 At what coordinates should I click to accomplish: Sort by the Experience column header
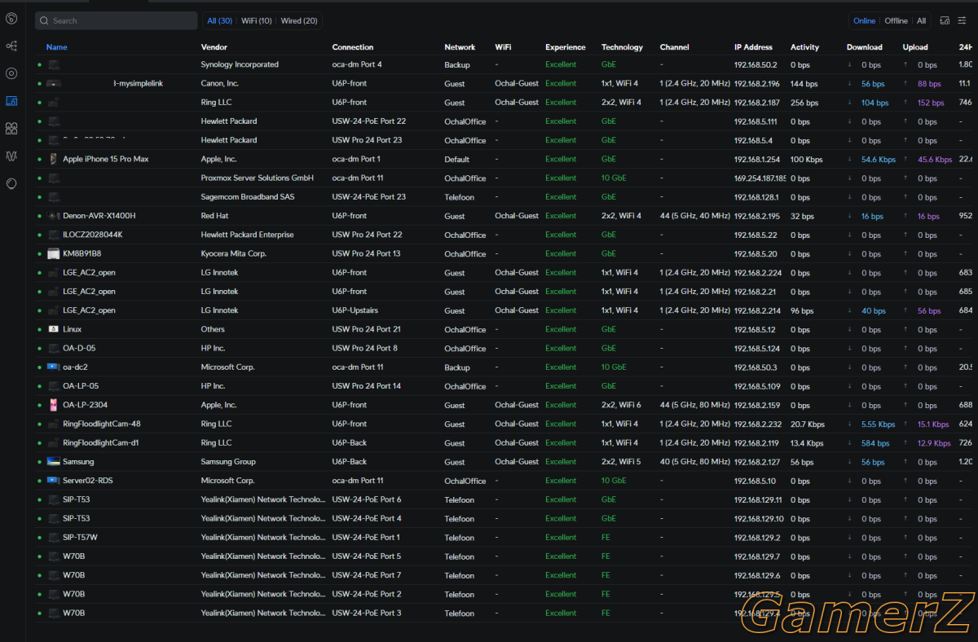click(565, 47)
